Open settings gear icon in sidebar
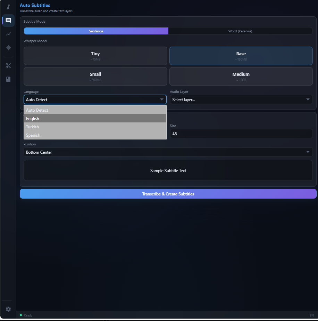This screenshot has width=318, height=321. click(8, 309)
